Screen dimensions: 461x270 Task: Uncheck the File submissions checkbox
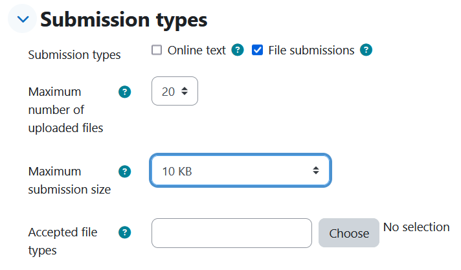(x=257, y=50)
